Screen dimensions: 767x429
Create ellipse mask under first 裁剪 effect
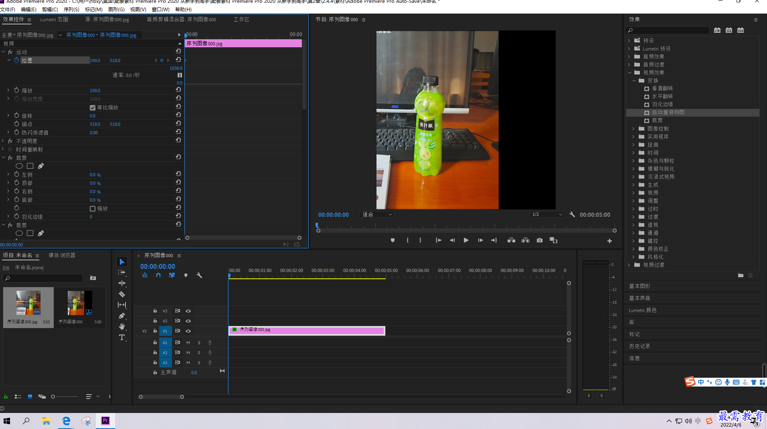click(x=19, y=166)
